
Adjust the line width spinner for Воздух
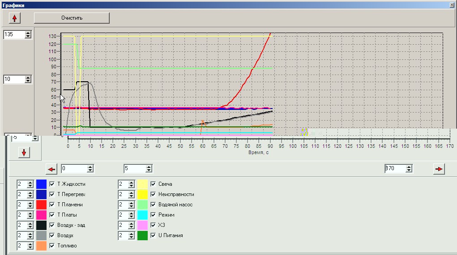tap(30, 235)
